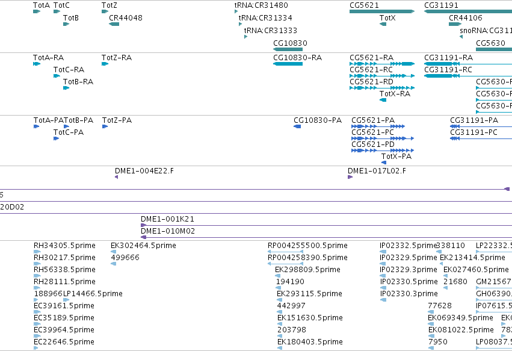Viewport: 512px width, 351px height.
Task: Select the CG5621-PD protein label
Action: coord(373,144)
